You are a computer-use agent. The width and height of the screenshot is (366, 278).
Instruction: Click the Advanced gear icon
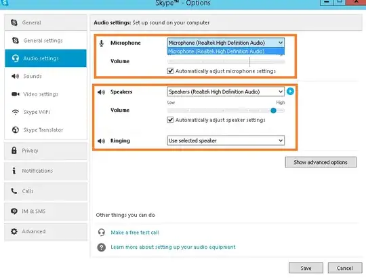pos(14,231)
